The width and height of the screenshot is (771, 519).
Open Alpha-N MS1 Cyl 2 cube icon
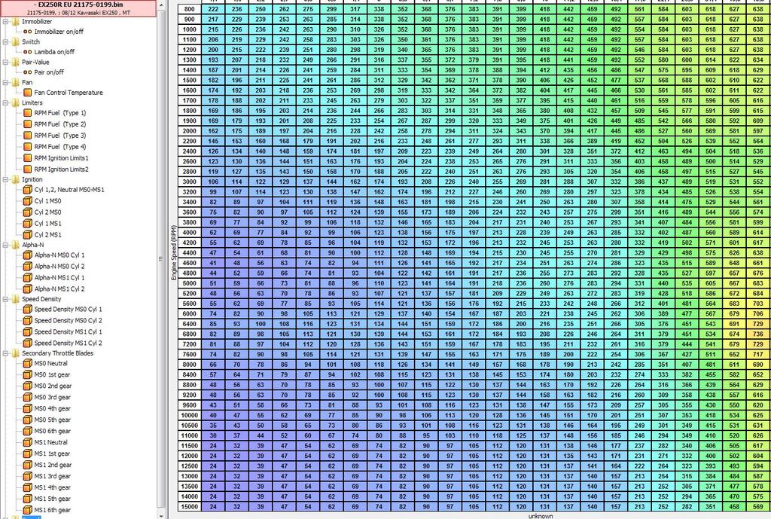[x=28, y=289]
